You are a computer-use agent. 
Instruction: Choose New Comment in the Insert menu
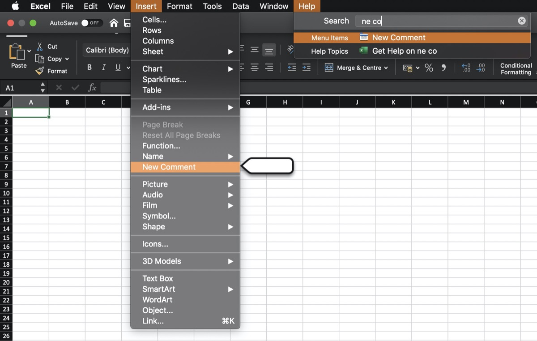click(185, 167)
